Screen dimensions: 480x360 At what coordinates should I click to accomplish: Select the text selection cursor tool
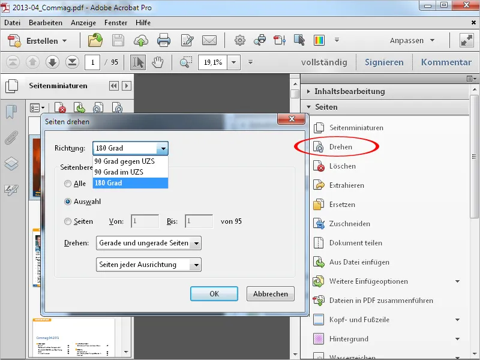tap(138, 62)
